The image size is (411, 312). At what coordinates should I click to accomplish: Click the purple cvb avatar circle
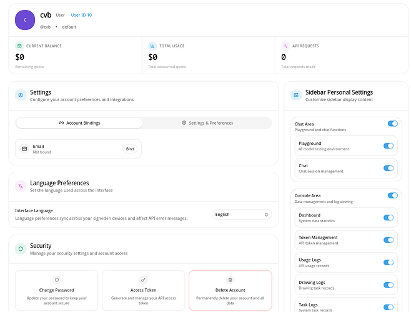(25, 20)
